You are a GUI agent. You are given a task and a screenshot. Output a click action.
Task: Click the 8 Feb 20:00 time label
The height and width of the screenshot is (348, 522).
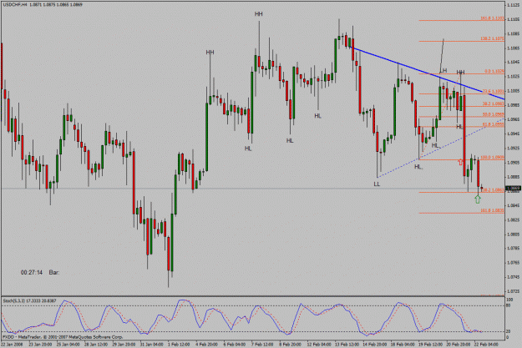coord(291,345)
